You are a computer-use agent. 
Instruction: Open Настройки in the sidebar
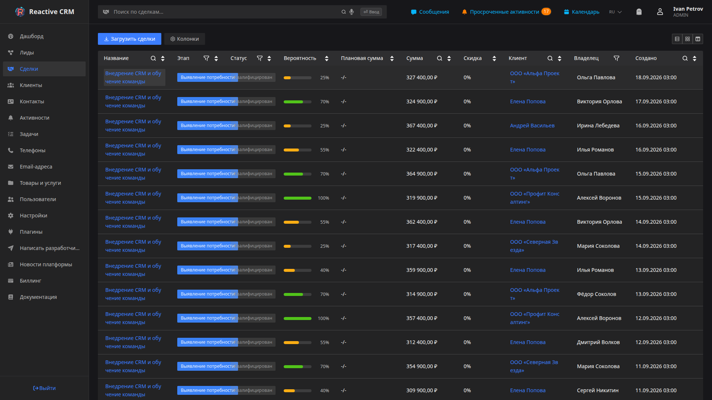(x=44, y=216)
